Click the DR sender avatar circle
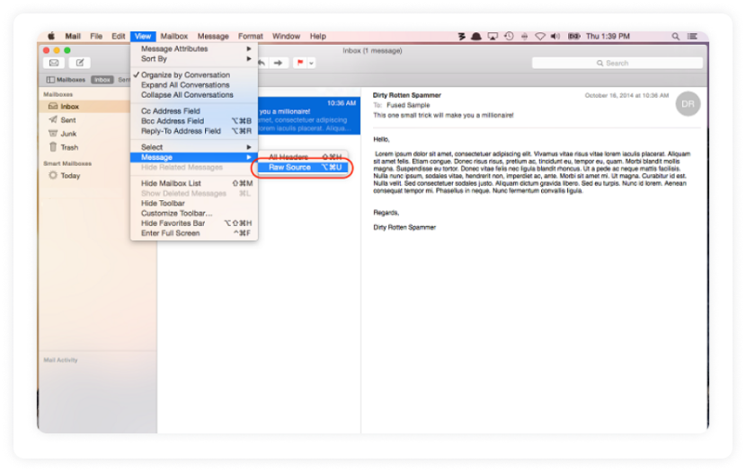746x472 pixels. (x=688, y=103)
